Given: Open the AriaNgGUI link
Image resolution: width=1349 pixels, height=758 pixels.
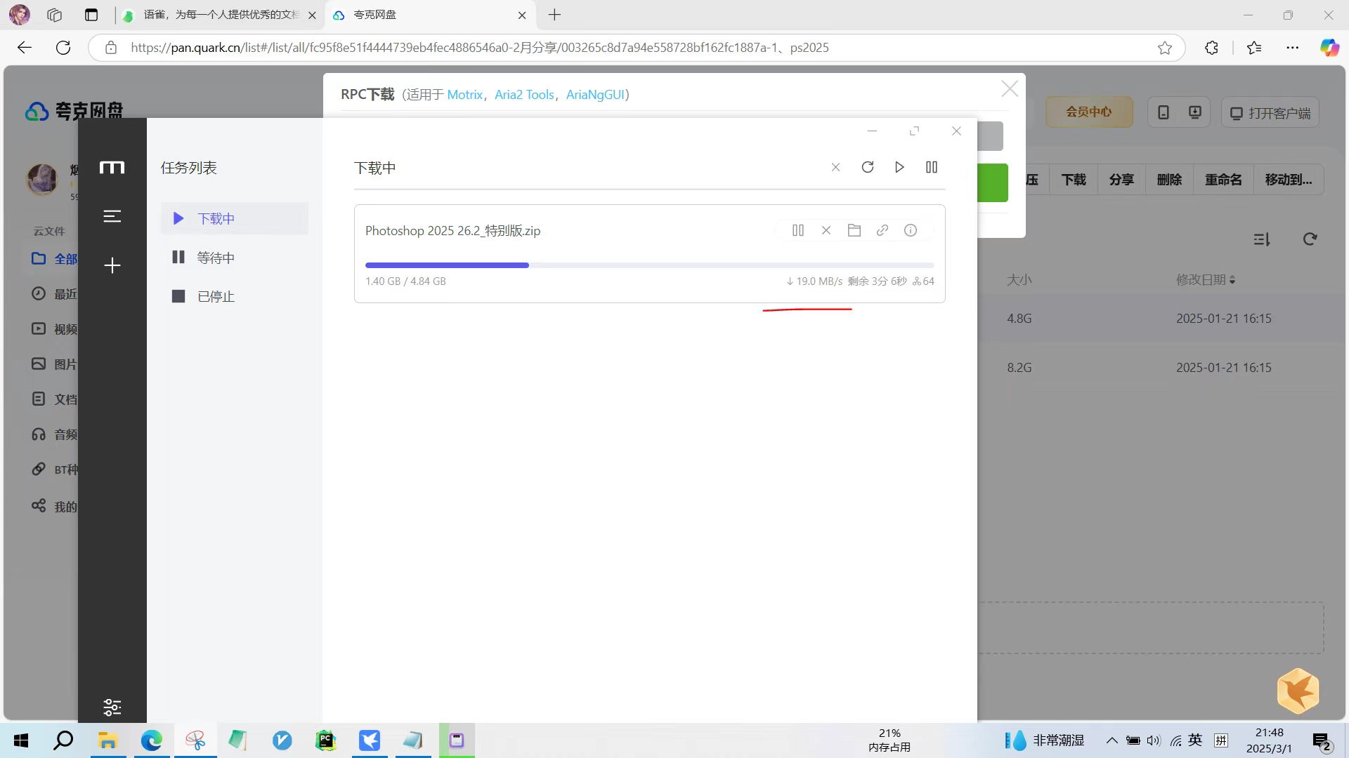Looking at the screenshot, I should click(x=595, y=95).
